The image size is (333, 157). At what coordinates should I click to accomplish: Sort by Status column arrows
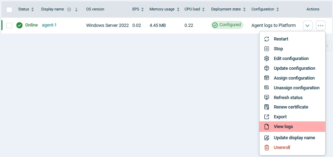click(33, 9)
